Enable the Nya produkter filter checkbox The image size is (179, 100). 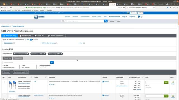tap(21, 67)
